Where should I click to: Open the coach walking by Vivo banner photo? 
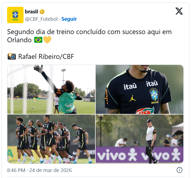(139, 139)
